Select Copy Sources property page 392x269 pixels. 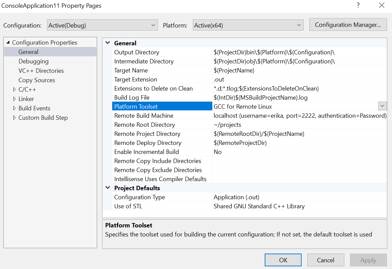coord(37,80)
